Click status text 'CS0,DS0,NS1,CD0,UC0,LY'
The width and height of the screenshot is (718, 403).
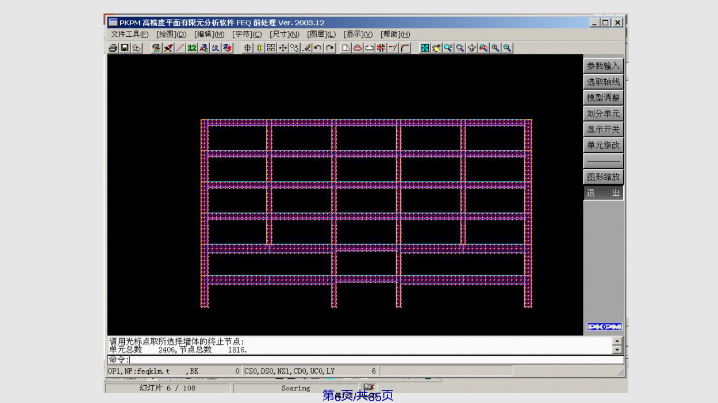(289, 371)
